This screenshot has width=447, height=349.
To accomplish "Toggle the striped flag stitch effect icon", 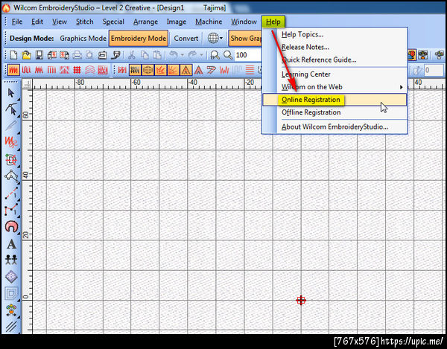I will [x=212, y=70].
